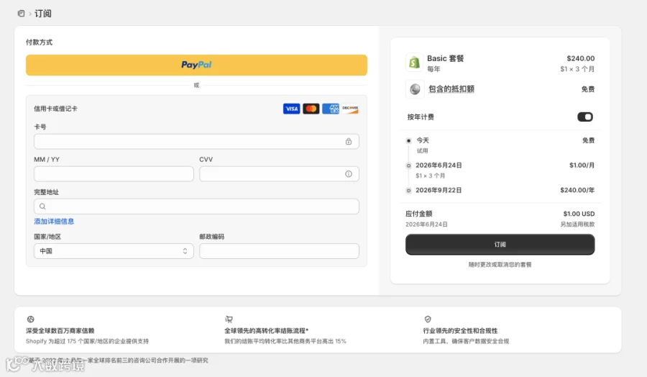Click the Discover card logo
The height and width of the screenshot is (377, 647).
pos(350,109)
